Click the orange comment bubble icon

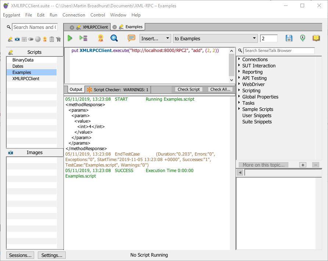pyautogui.click(x=131, y=38)
